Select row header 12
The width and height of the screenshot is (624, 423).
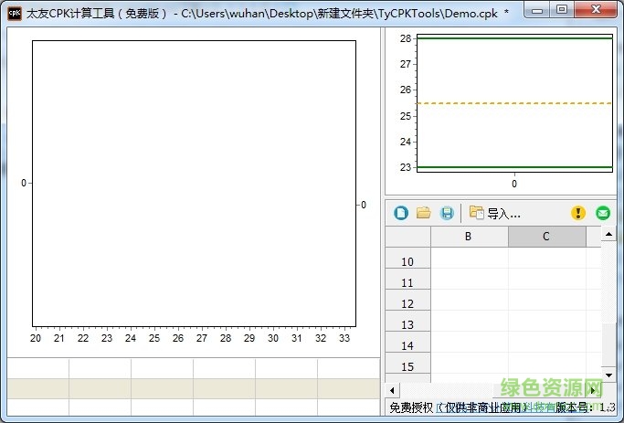(x=407, y=300)
